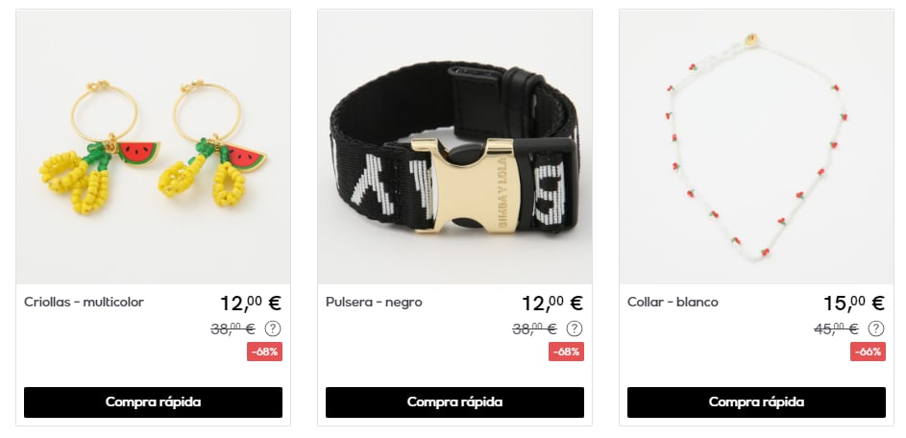Viewport: 906px width, 438px height.
Task: Open the black bracelet product image
Action: pos(454,147)
